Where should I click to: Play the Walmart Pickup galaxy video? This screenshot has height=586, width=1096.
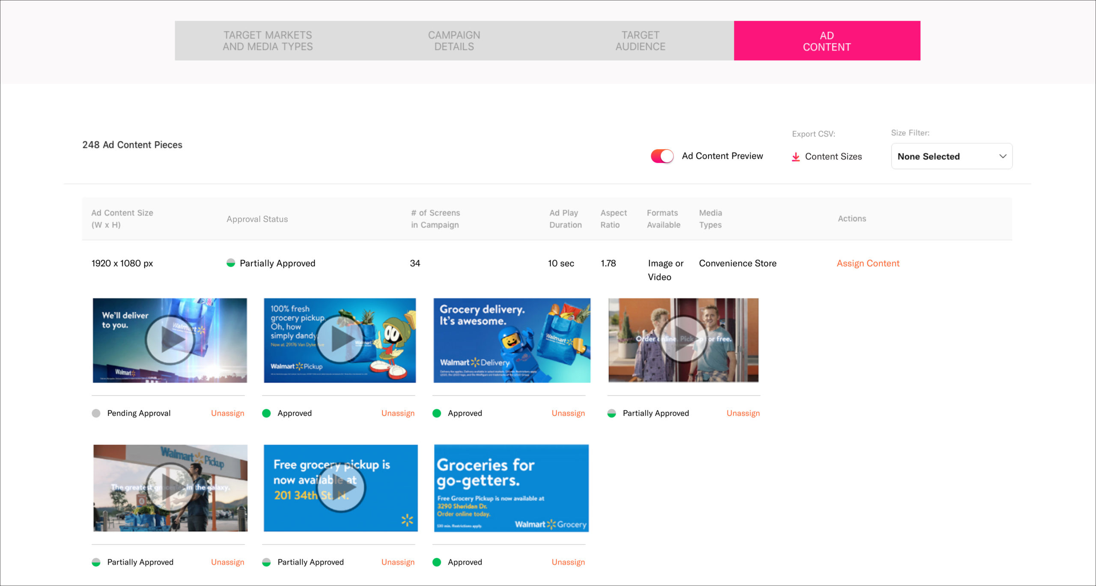click(x=170, y=488)
